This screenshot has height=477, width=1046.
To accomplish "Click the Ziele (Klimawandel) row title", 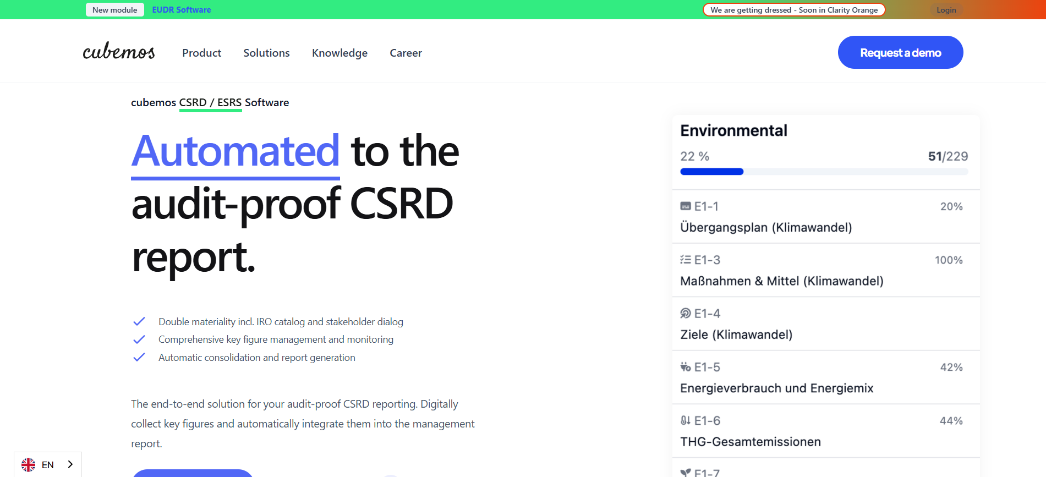I will point(736,335).
